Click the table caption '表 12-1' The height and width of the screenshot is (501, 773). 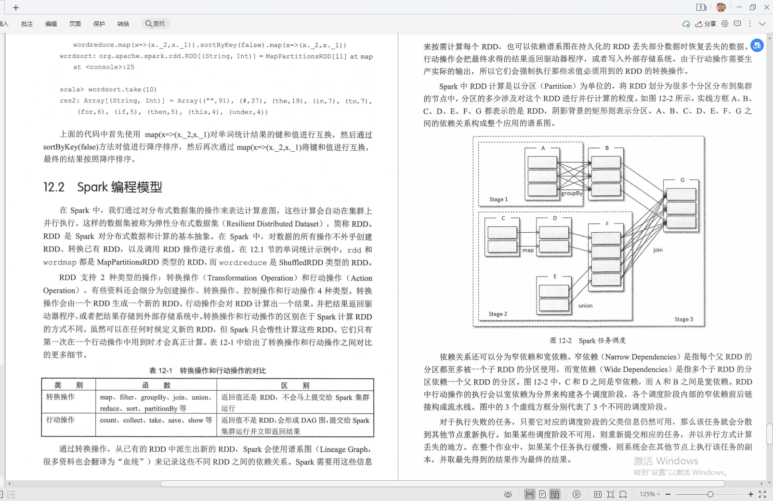pos(160,370)
